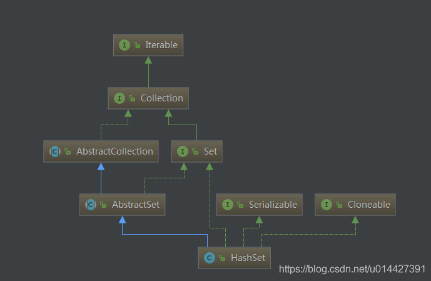Select the AbstractCollection node label
The image size is (431, 281).
[114, 151]
